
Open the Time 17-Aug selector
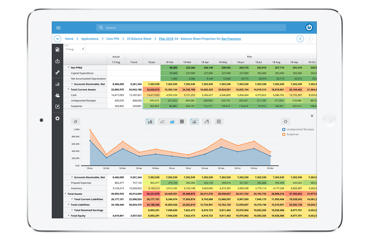pos(74,48)
